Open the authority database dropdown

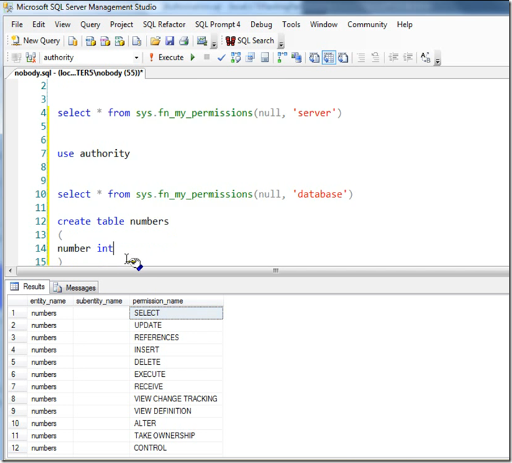pyautogui.click(x=136, y=58)
